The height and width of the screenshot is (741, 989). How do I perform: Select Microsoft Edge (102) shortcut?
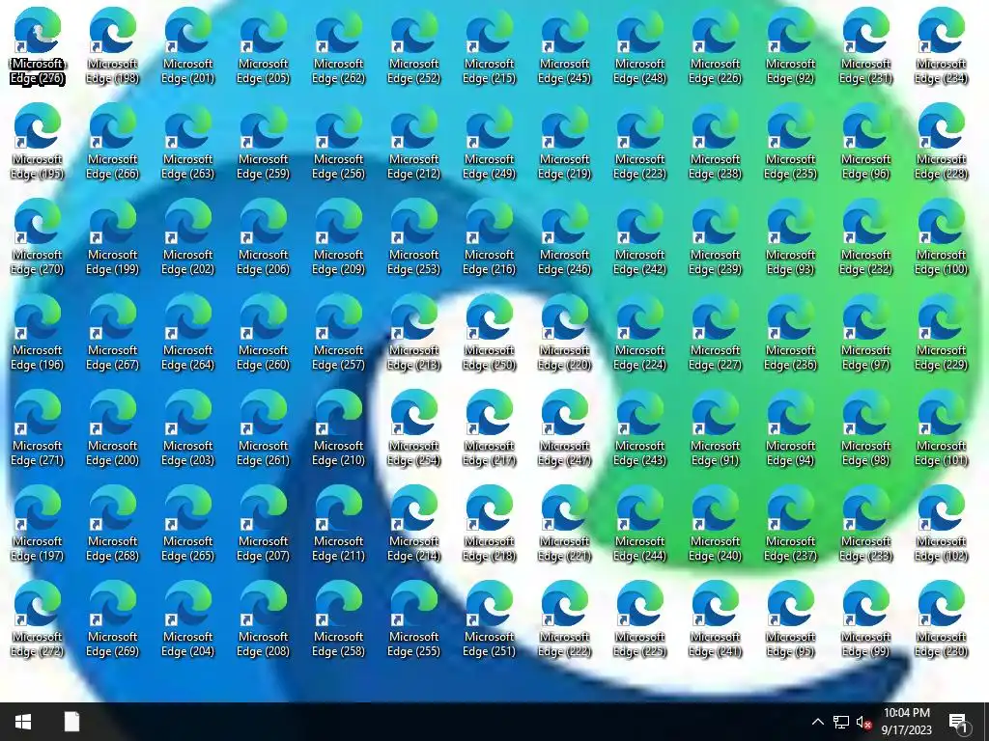tap(941, 524)
